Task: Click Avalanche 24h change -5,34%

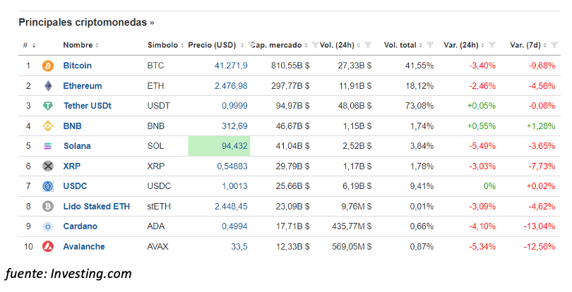Action: pos(482,246)
